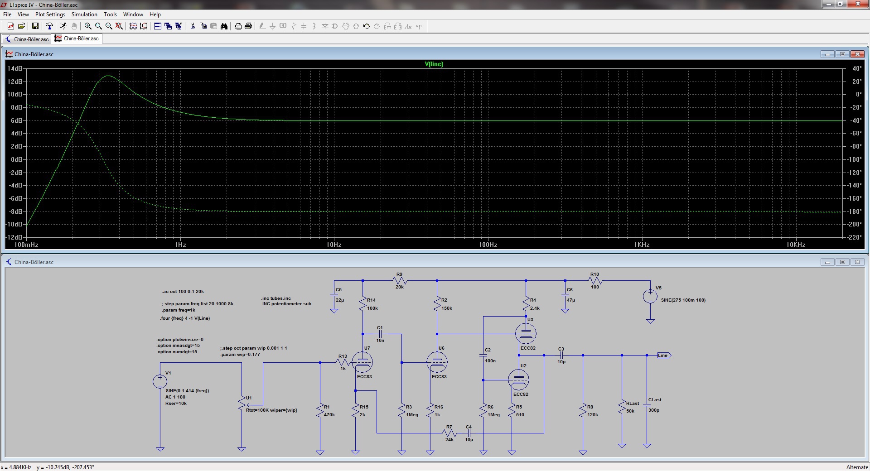The image size is (870, 471).
Task: Click the Zoom to Fit icon
Action: 119,26
